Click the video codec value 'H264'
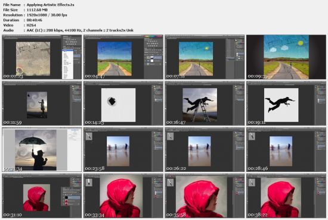Image resolution: width=328 pixels, height=220 pixels. [x=31, y=25]
